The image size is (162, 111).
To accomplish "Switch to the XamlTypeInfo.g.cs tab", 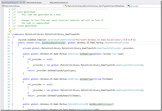I will click(10, 3).
